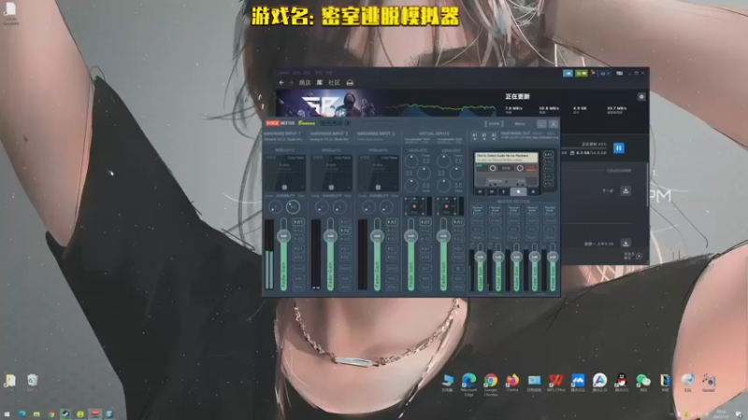The image size is (748, 420).
Task: Open WPS Office desktop shortcut
Action: click(x=555, y=383)
